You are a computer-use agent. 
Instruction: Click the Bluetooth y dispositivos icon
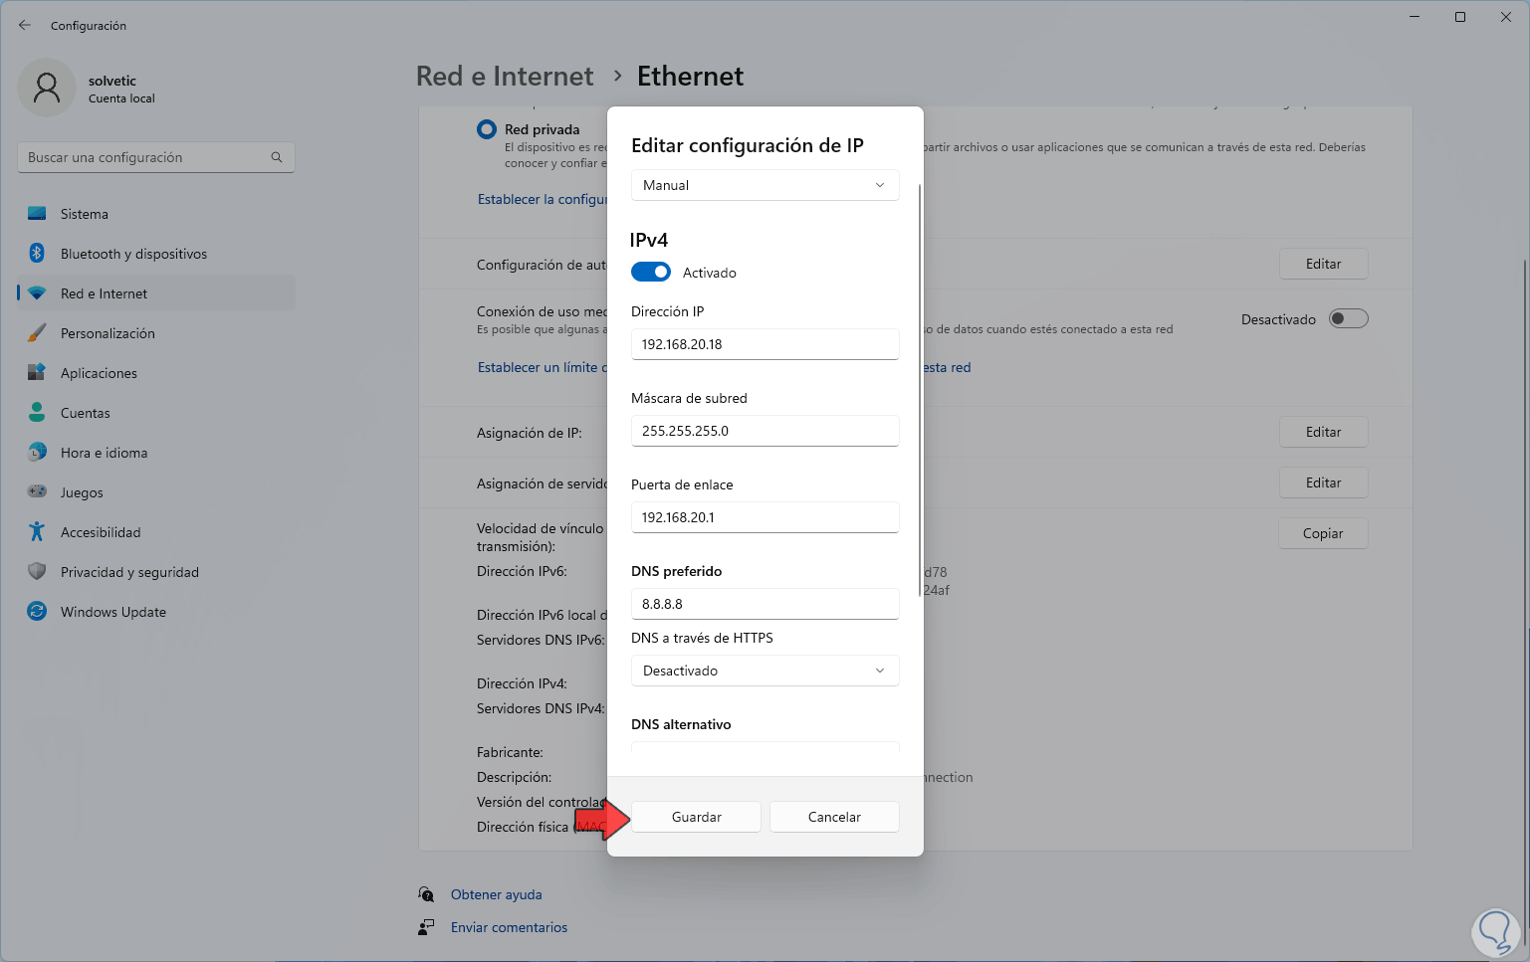pos(37,254)
